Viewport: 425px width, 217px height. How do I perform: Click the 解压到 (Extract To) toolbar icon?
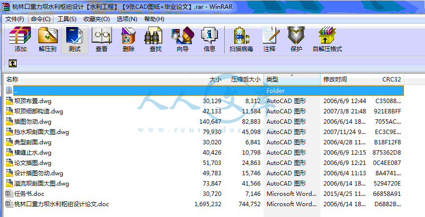tap(48, 35)
